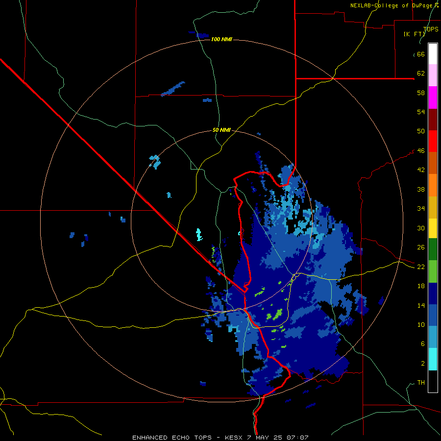Click the light pink legend swatch
Image resolution: width=441 pixels, height=441 pixels.
pyautogui.click(x=433, y=75)
